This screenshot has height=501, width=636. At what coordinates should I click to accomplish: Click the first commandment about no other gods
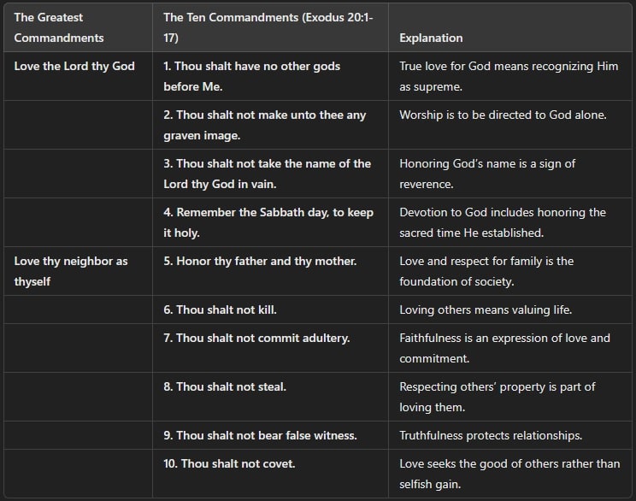(x=252, y=76)
